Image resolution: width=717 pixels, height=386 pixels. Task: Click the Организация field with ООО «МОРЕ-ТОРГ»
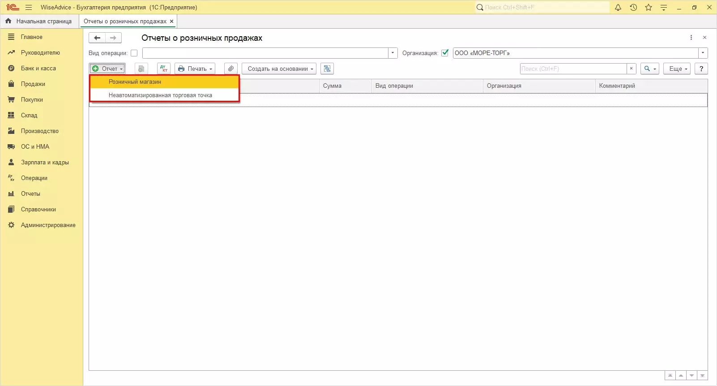point(576,53)
